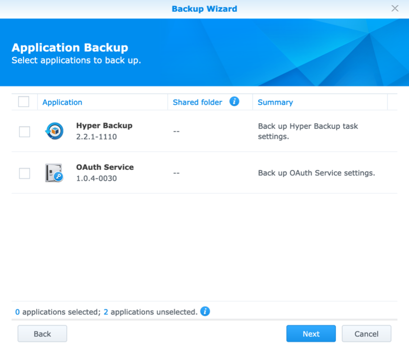
Task: Sort by the Application column header
Action: pyautogui.click(x=62, y=102)
